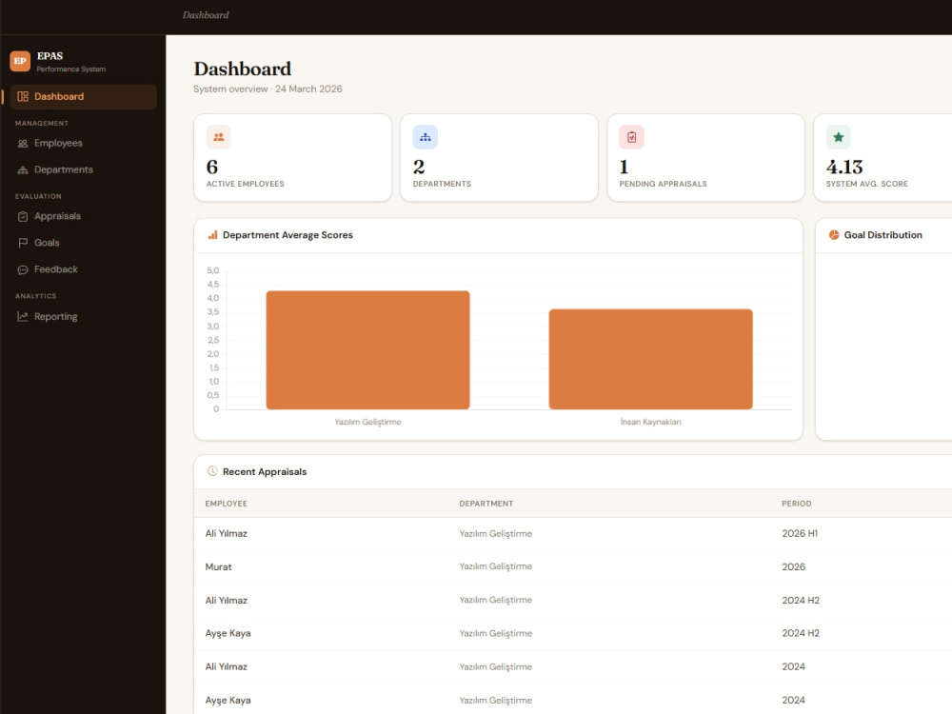This screenshot has width=952, height=714.
Task: Click the Employee column header
Action: point(226,504)
